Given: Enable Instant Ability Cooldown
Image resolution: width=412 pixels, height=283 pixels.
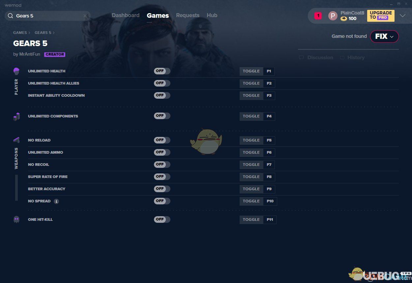Looking at the screenshot, I should (x=162, y=95).
